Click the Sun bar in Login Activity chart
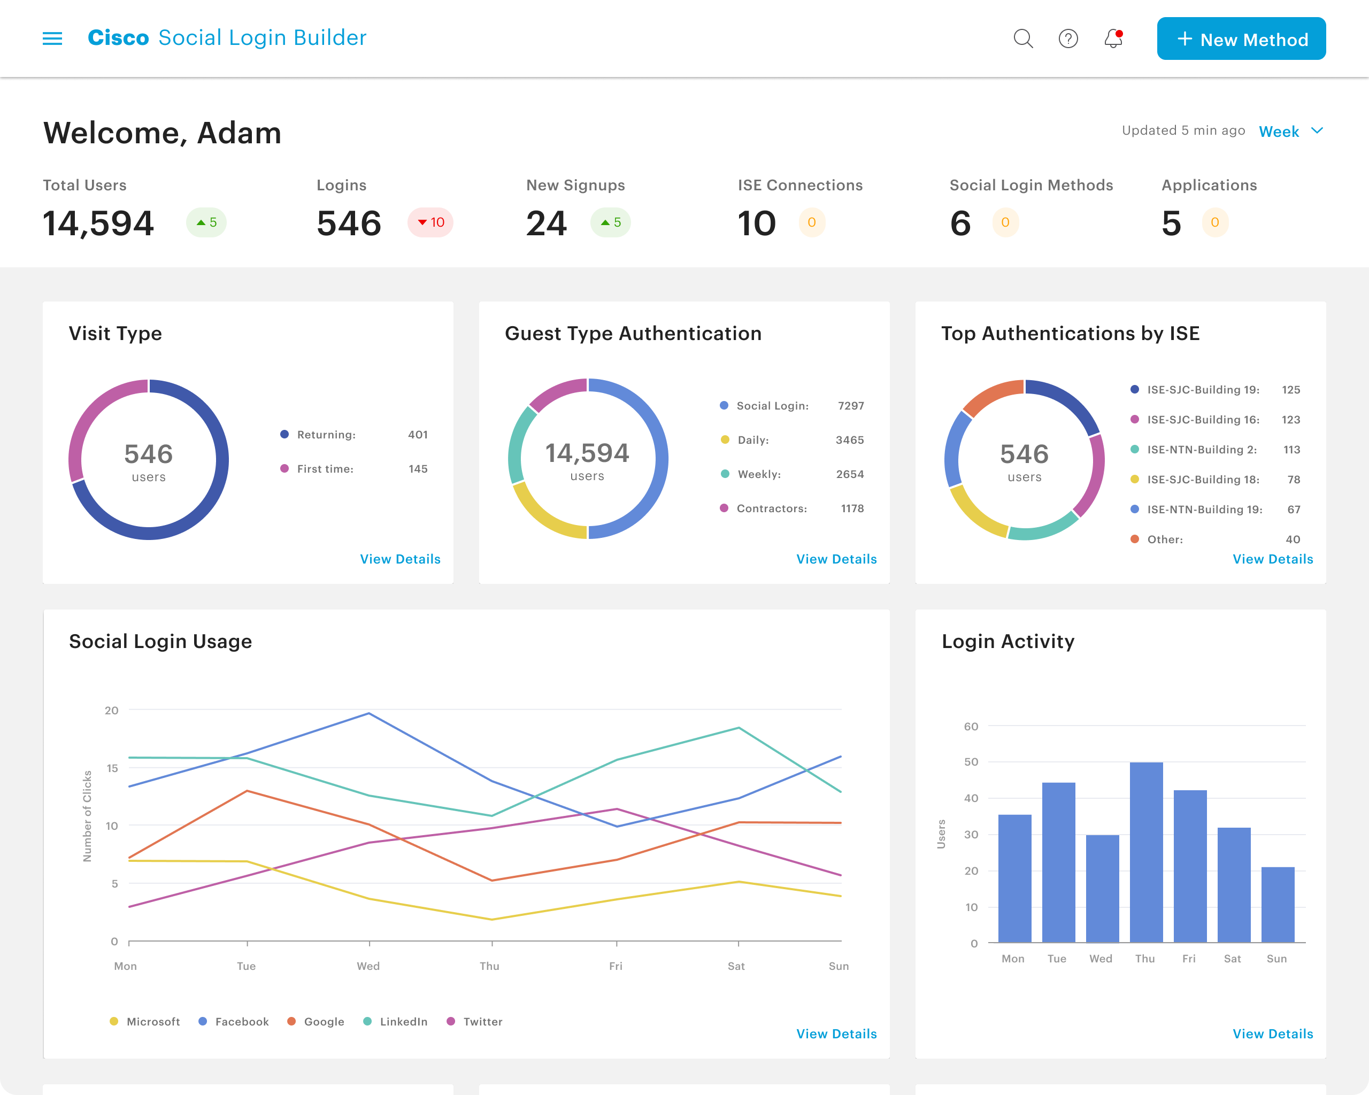The image size is (1369, 1095). (x=1278, y=905)
